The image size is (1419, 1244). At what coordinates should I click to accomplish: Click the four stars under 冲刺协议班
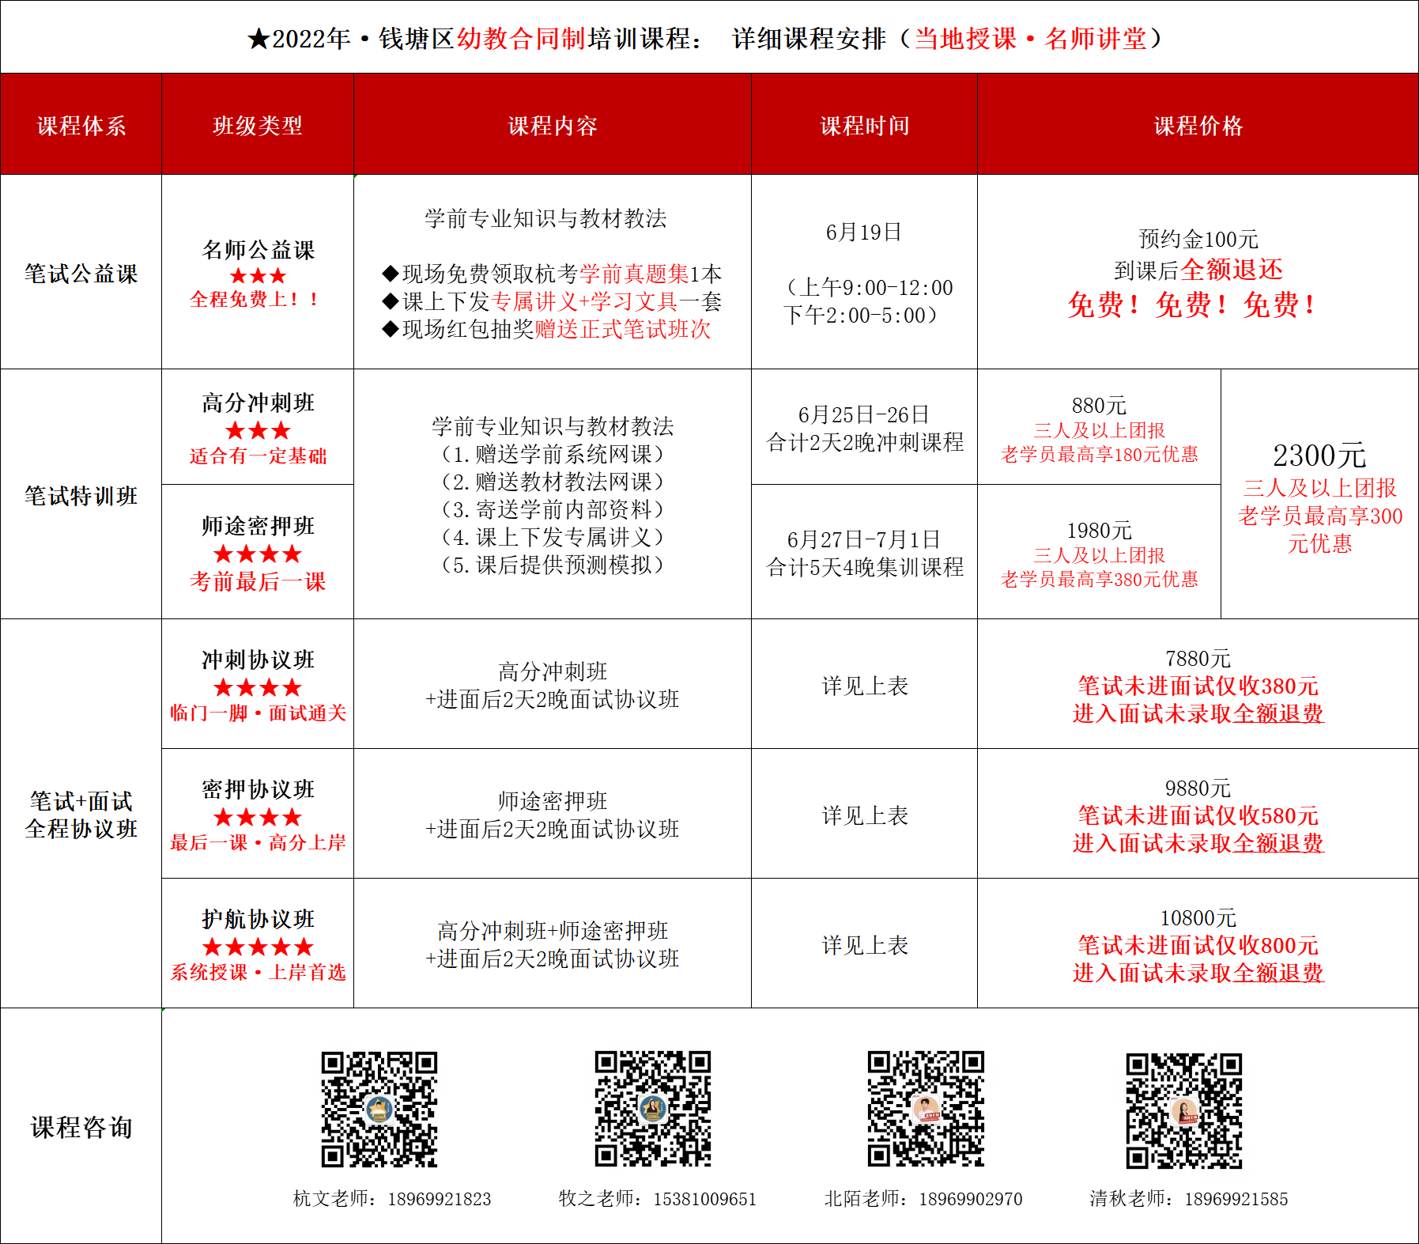[x=258, y=687]
